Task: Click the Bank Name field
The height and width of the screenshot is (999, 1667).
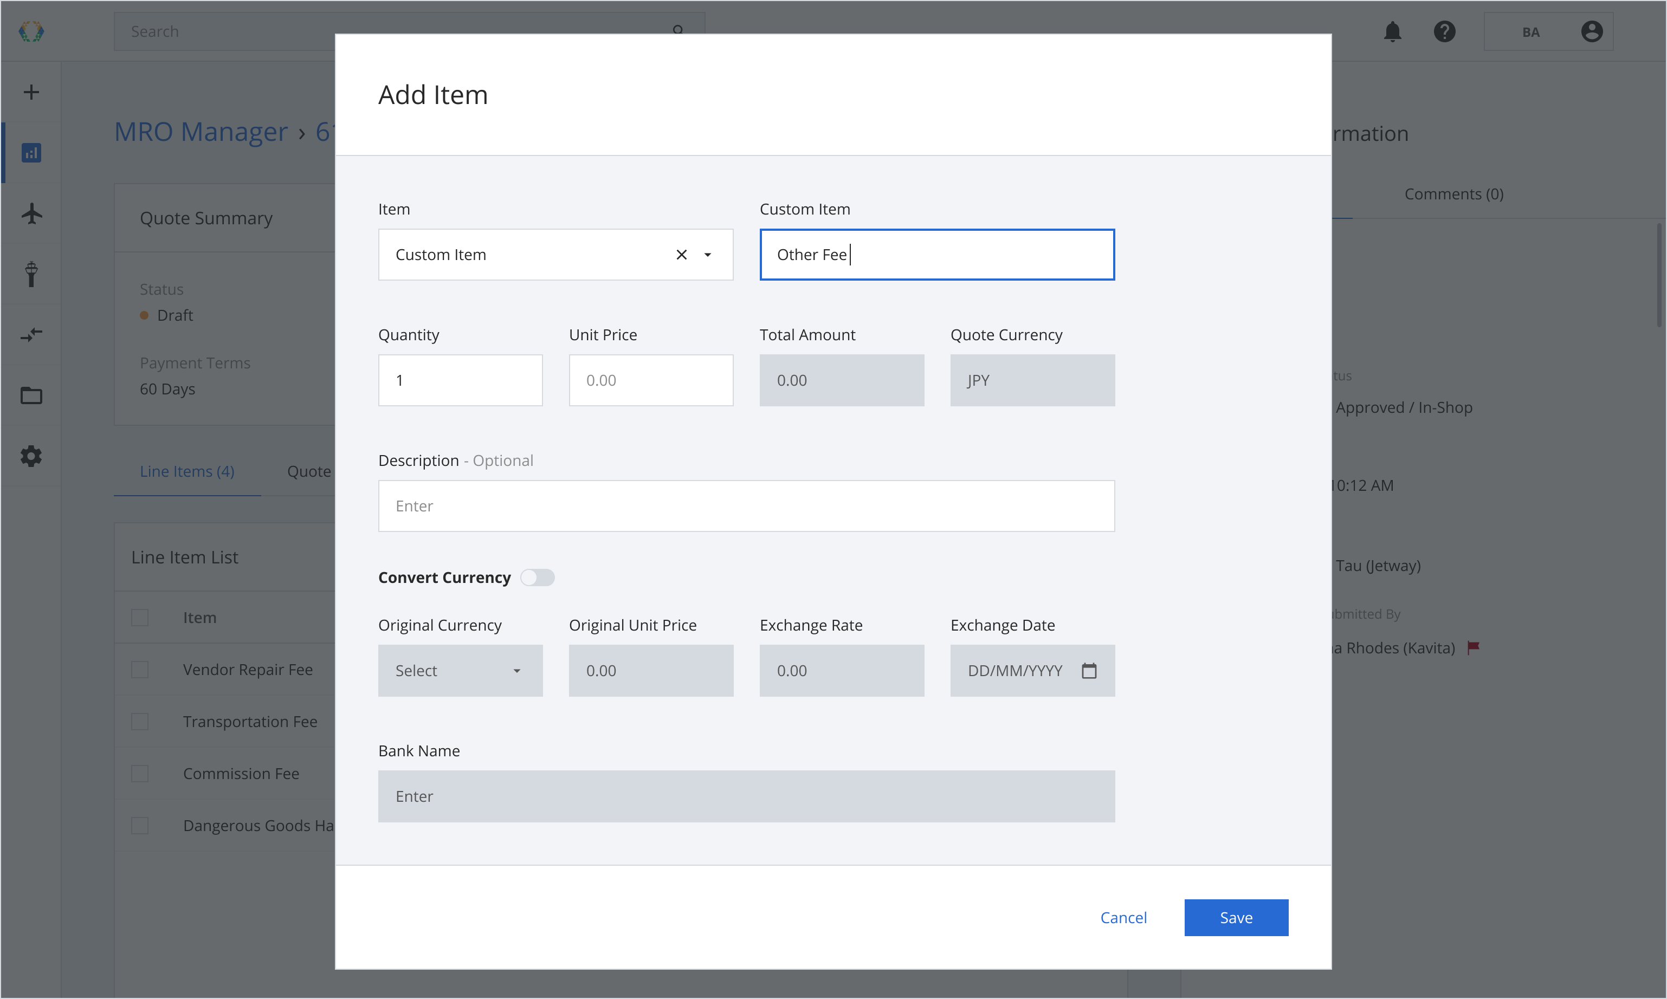Action: click(x=747, y=796)
